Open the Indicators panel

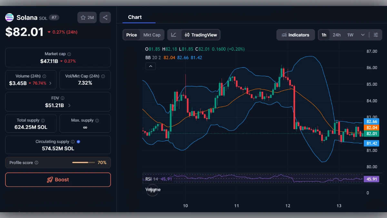tap(295, 35)
